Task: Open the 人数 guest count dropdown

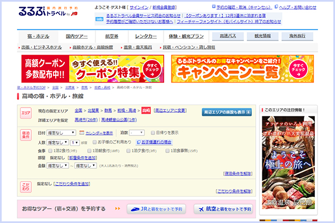Action: click(58, 142)
